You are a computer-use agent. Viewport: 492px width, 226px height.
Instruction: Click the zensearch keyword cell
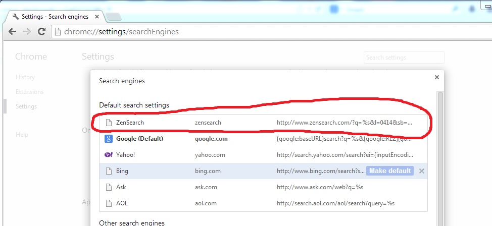[x=208, y=123]
